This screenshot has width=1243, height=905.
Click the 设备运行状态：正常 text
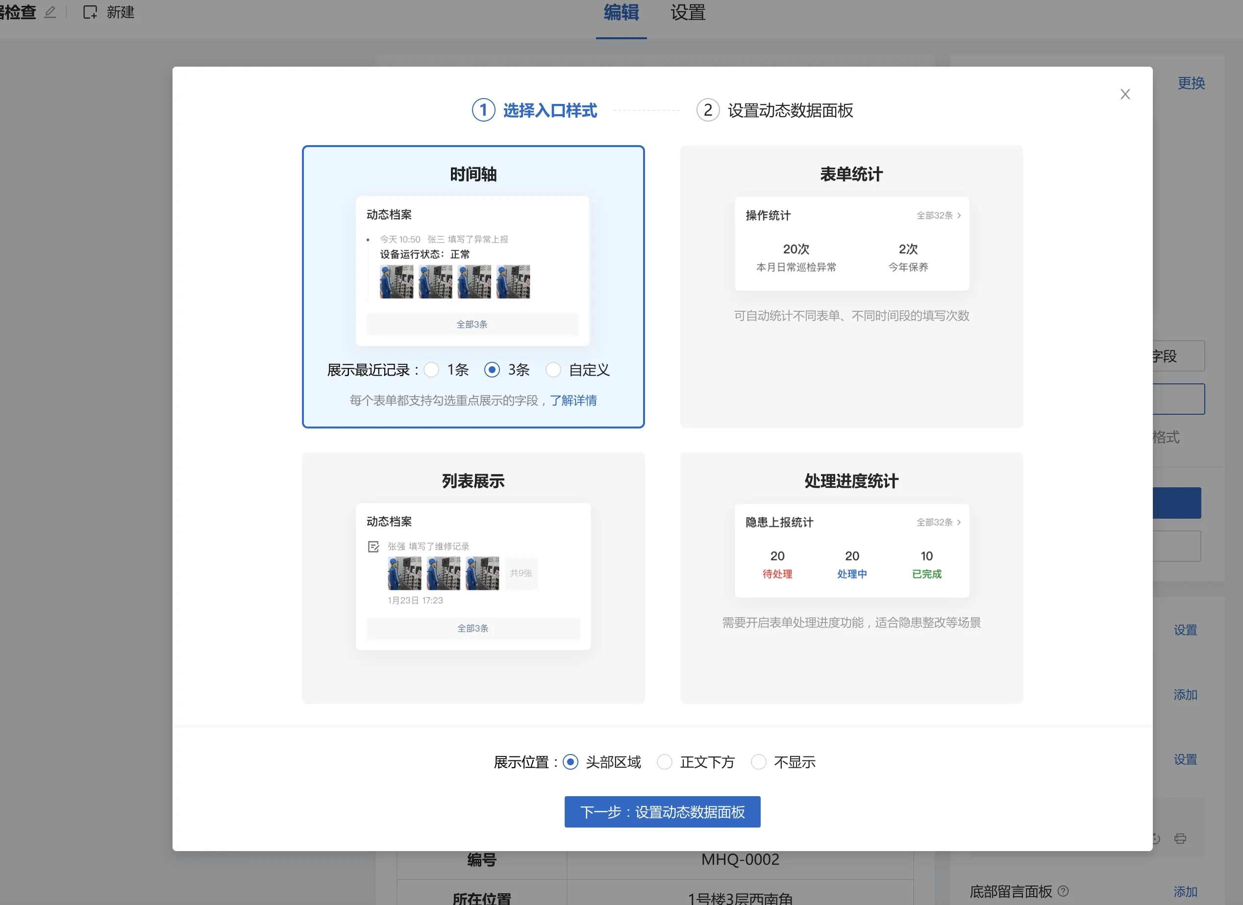[x=425, y=254]
